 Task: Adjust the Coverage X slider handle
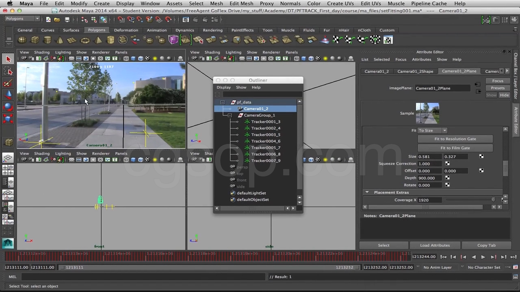tap(493, 200)
